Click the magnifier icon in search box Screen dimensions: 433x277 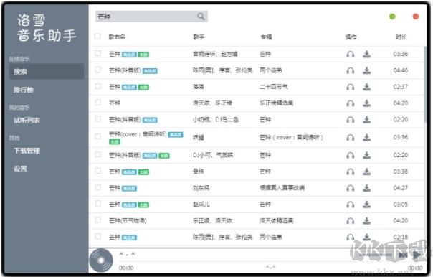point(201,17)
